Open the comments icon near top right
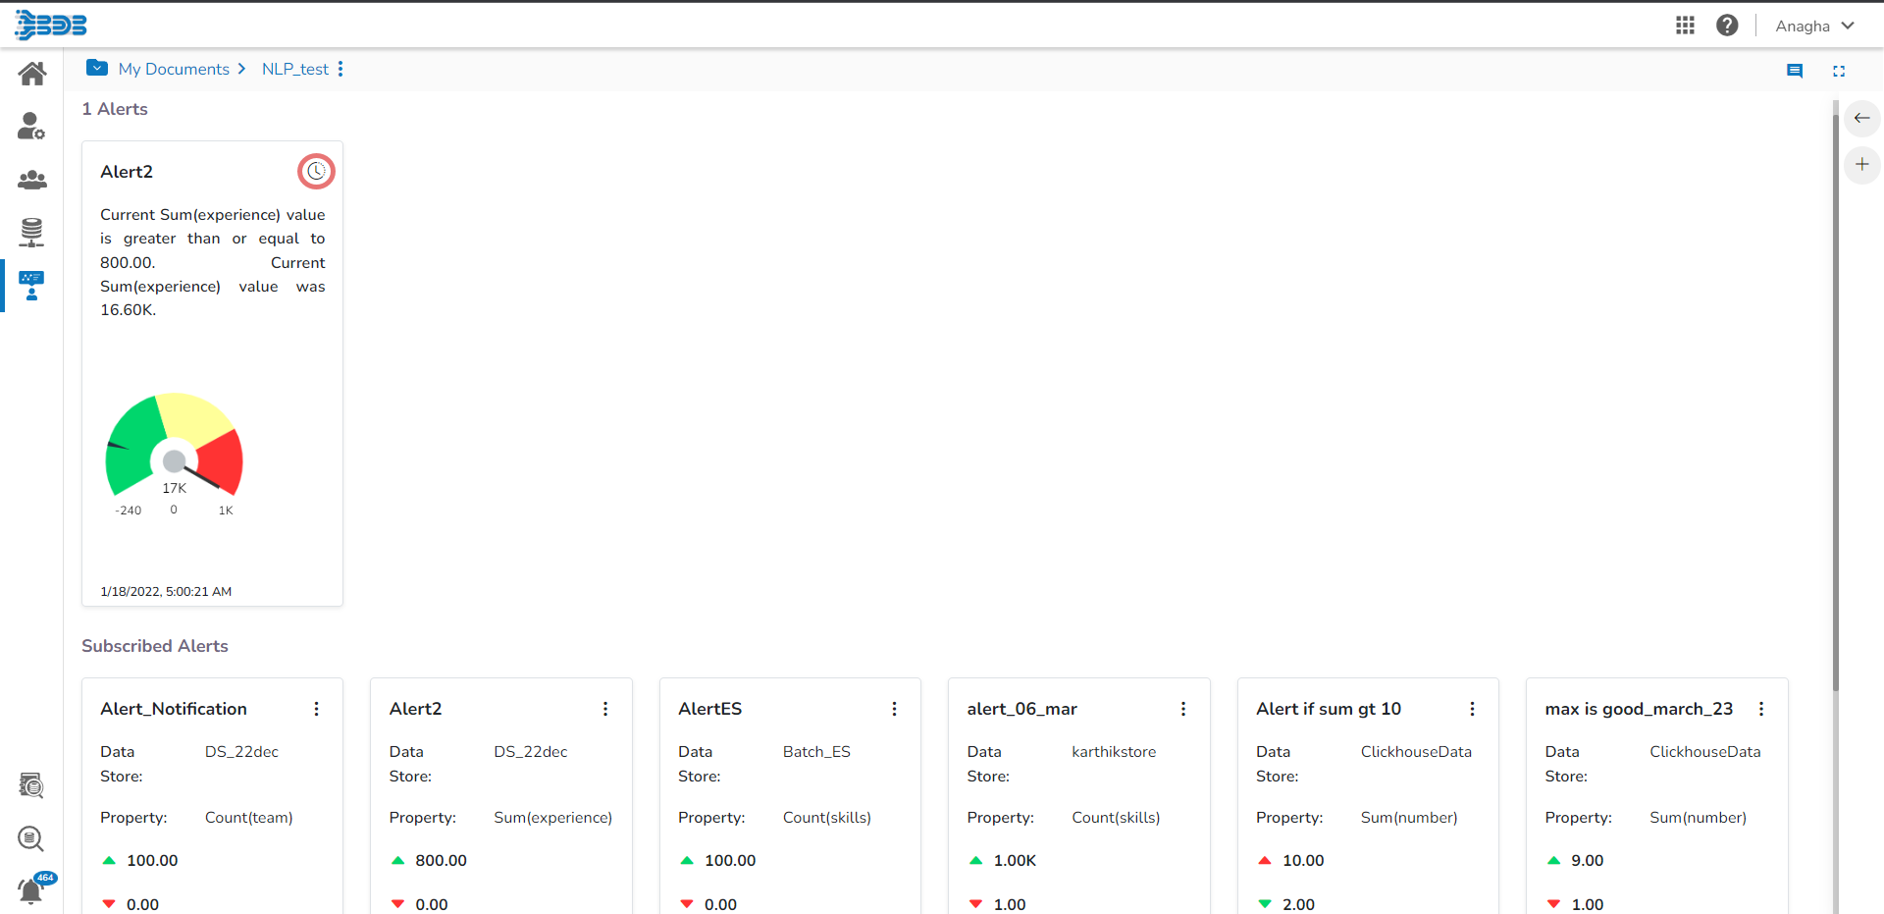The image size is (1884, 914). click(x=1795, y=71)
